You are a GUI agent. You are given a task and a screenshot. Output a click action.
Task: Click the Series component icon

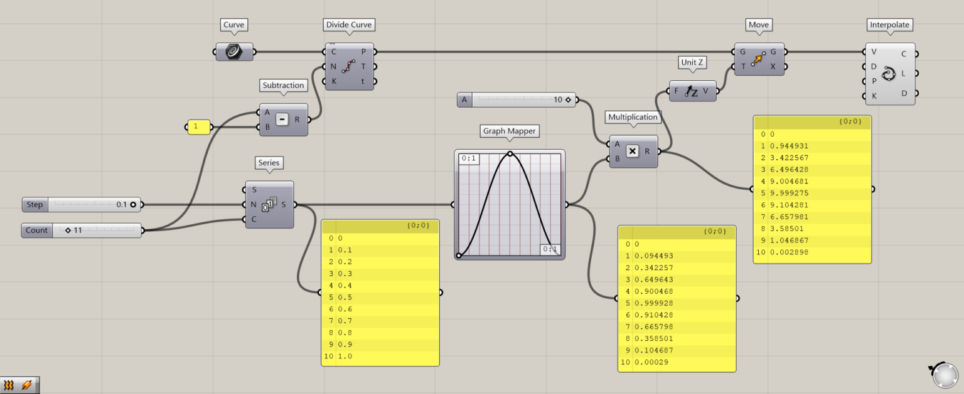[269, 204]
